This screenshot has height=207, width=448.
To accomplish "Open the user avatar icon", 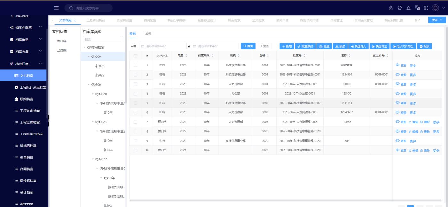I will pyautogui.click(x=436, y=8).
